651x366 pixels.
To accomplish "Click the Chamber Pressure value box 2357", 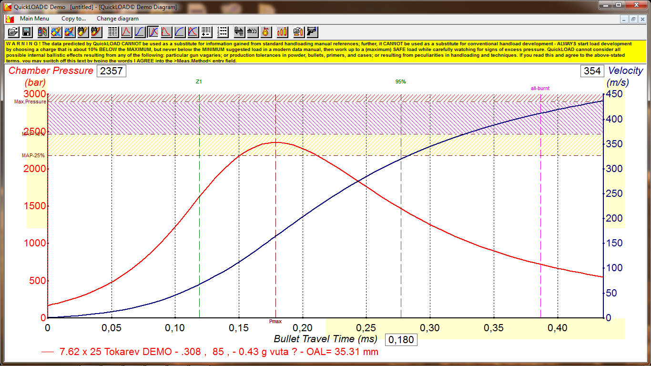I will pos(112,71).
